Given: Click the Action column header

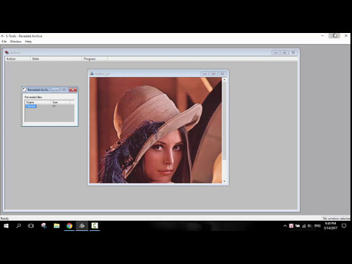Looking at the screenshot, I should (x=18, y=59).
